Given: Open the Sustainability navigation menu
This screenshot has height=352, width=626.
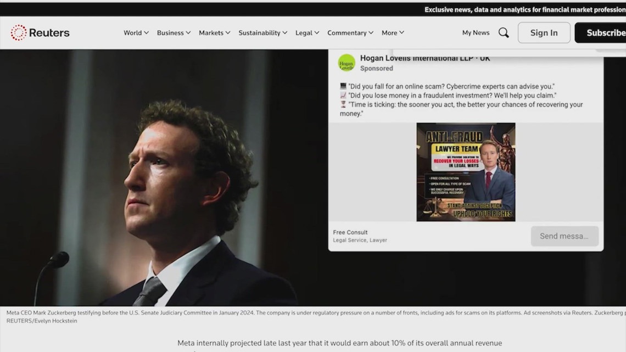Looking at the screenshot, I should [263, 33].
